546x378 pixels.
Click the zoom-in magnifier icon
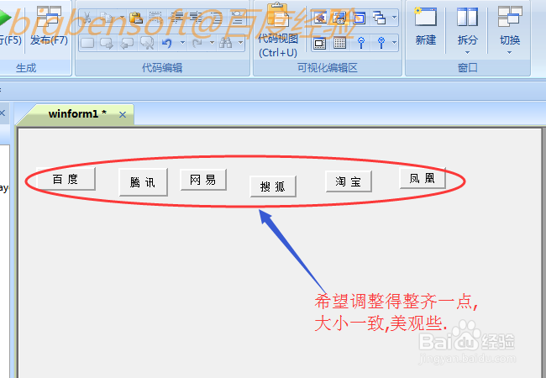pyautogui.click(x=381, y=43)
